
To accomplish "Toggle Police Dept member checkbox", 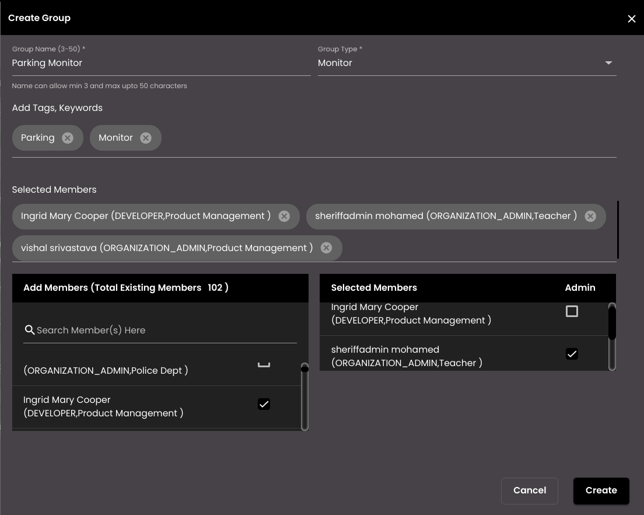I will [264, 364].
